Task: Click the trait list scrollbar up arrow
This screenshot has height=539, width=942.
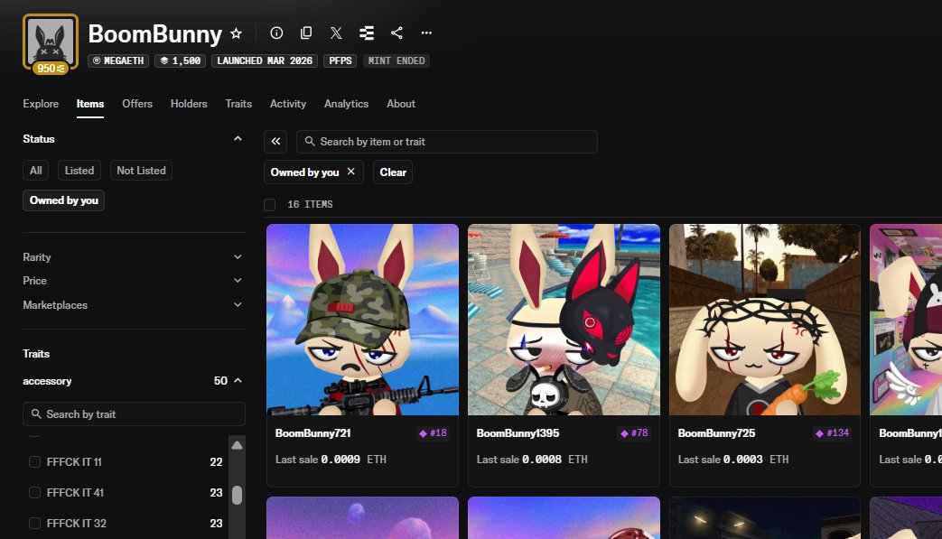Action: pyautogui.click(x=238, y=445)
